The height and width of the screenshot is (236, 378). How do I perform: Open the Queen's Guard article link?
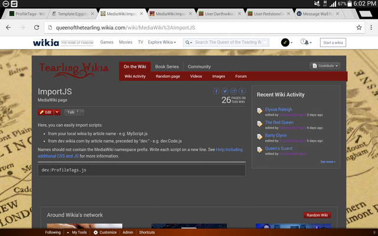pyautogui.click(x=278, y=148)
